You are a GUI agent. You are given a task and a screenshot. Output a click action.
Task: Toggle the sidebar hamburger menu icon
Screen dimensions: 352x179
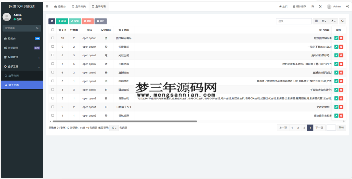47,7
